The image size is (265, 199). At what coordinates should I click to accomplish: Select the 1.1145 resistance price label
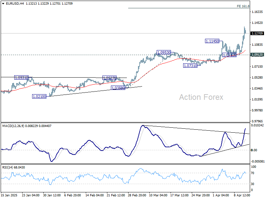(211, 41)
